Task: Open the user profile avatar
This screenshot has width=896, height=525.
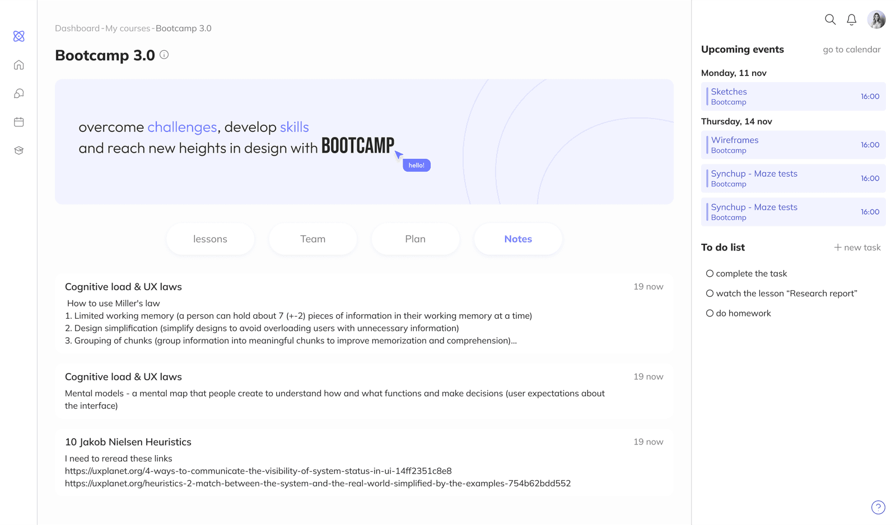Action: point(876,20)
